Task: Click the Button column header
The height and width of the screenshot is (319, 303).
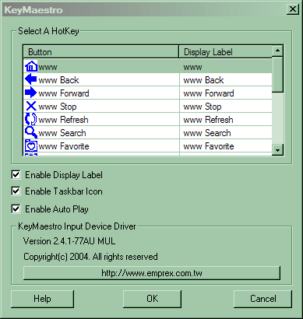Action: pyautogui.click(x=101, y=52)
